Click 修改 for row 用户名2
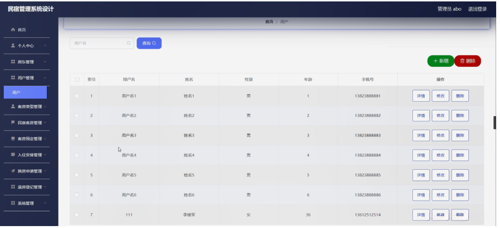This screenshot has width=500, height=228. [x=440, y=116]
